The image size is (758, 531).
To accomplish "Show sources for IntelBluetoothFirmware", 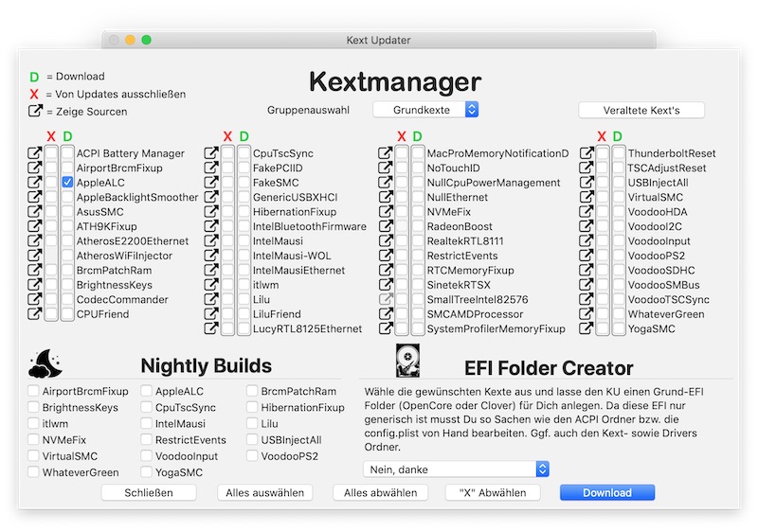I will click(x=211, y=226).
